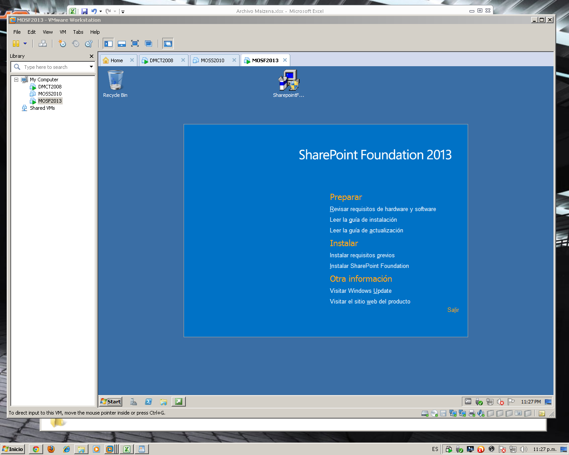
Task: Click the guest muted volume tray icon
Action: [x=501, y=402]
